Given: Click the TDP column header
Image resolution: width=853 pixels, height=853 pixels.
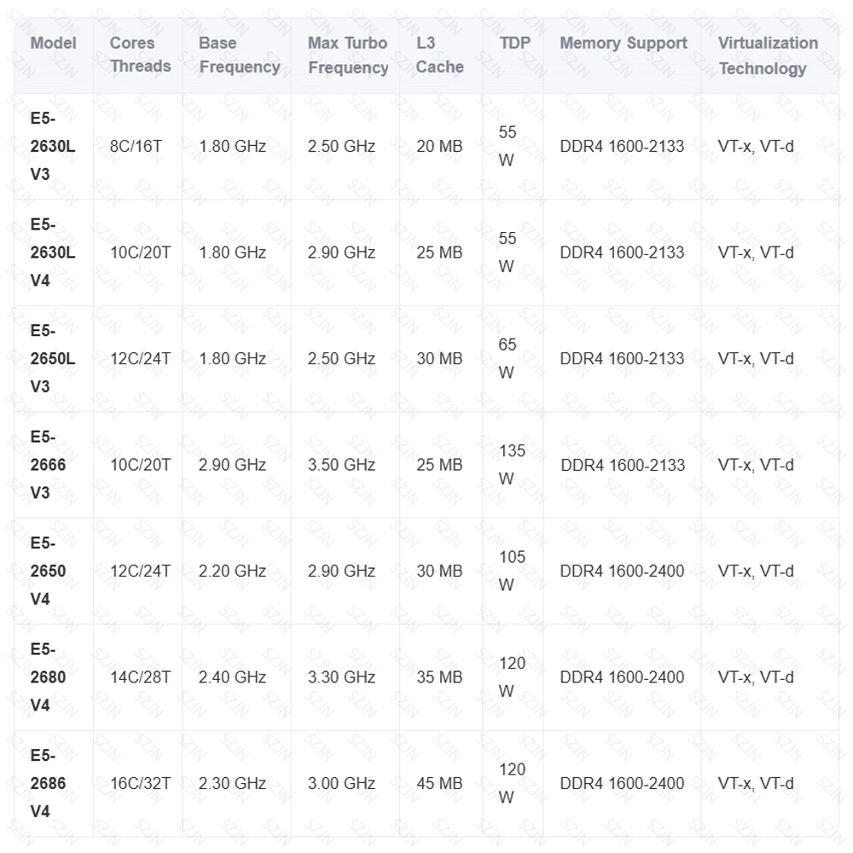Looking at the screenshot, I should (x=515, y=44).
